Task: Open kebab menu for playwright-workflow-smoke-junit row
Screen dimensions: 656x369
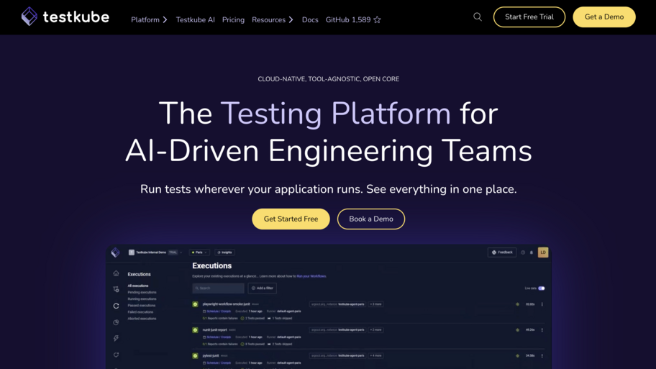Action: tap(542, 304)
